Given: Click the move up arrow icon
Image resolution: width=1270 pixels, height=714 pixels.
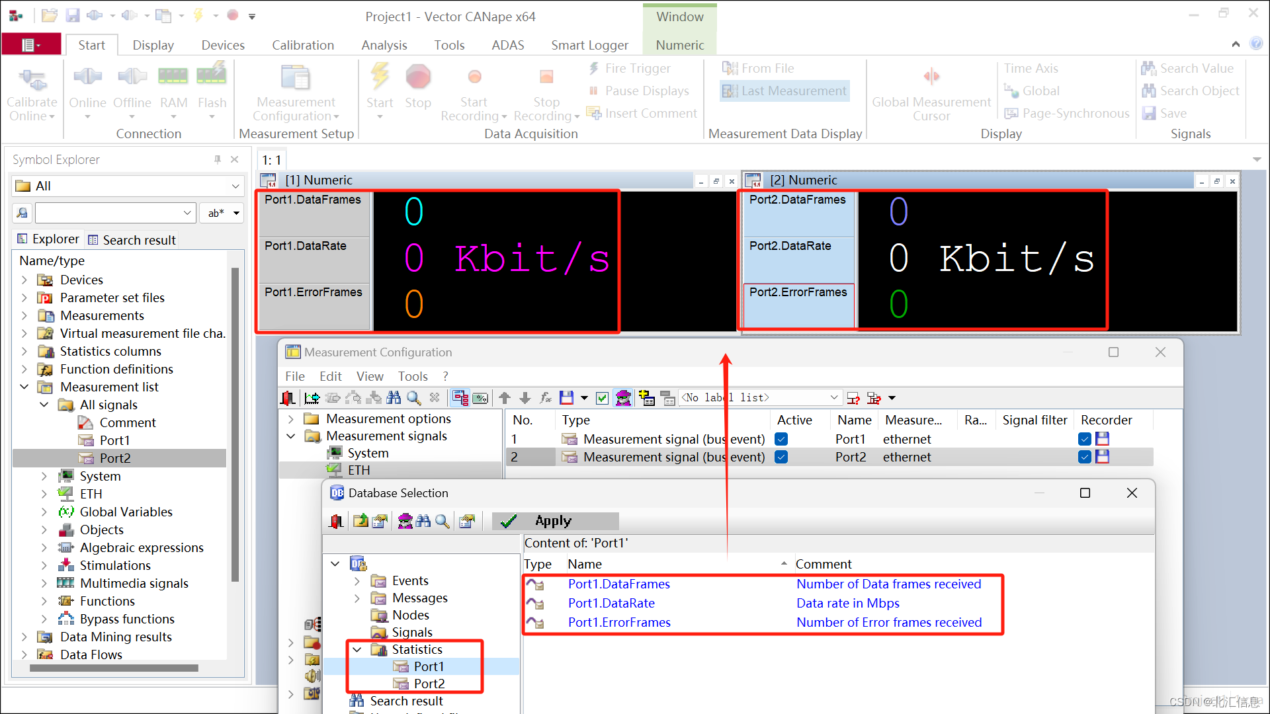Looking at the screenshot, I should (x=505, y=398).
